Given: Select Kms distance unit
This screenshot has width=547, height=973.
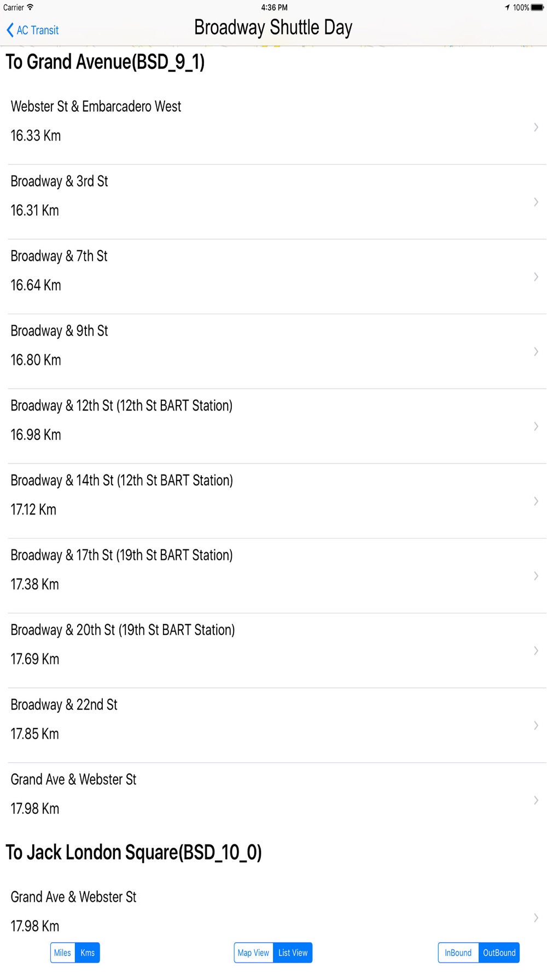Looking at the screenshot, I should click(88, 953).
